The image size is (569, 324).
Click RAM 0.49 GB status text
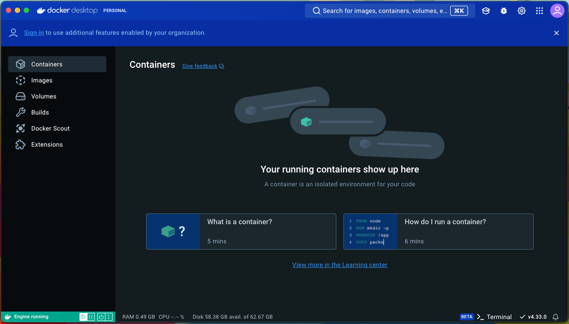click(138, 317)
